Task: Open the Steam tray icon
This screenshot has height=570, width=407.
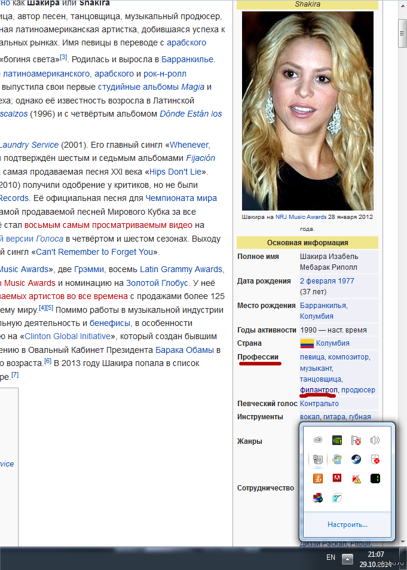Action: [x=356, y=459]
